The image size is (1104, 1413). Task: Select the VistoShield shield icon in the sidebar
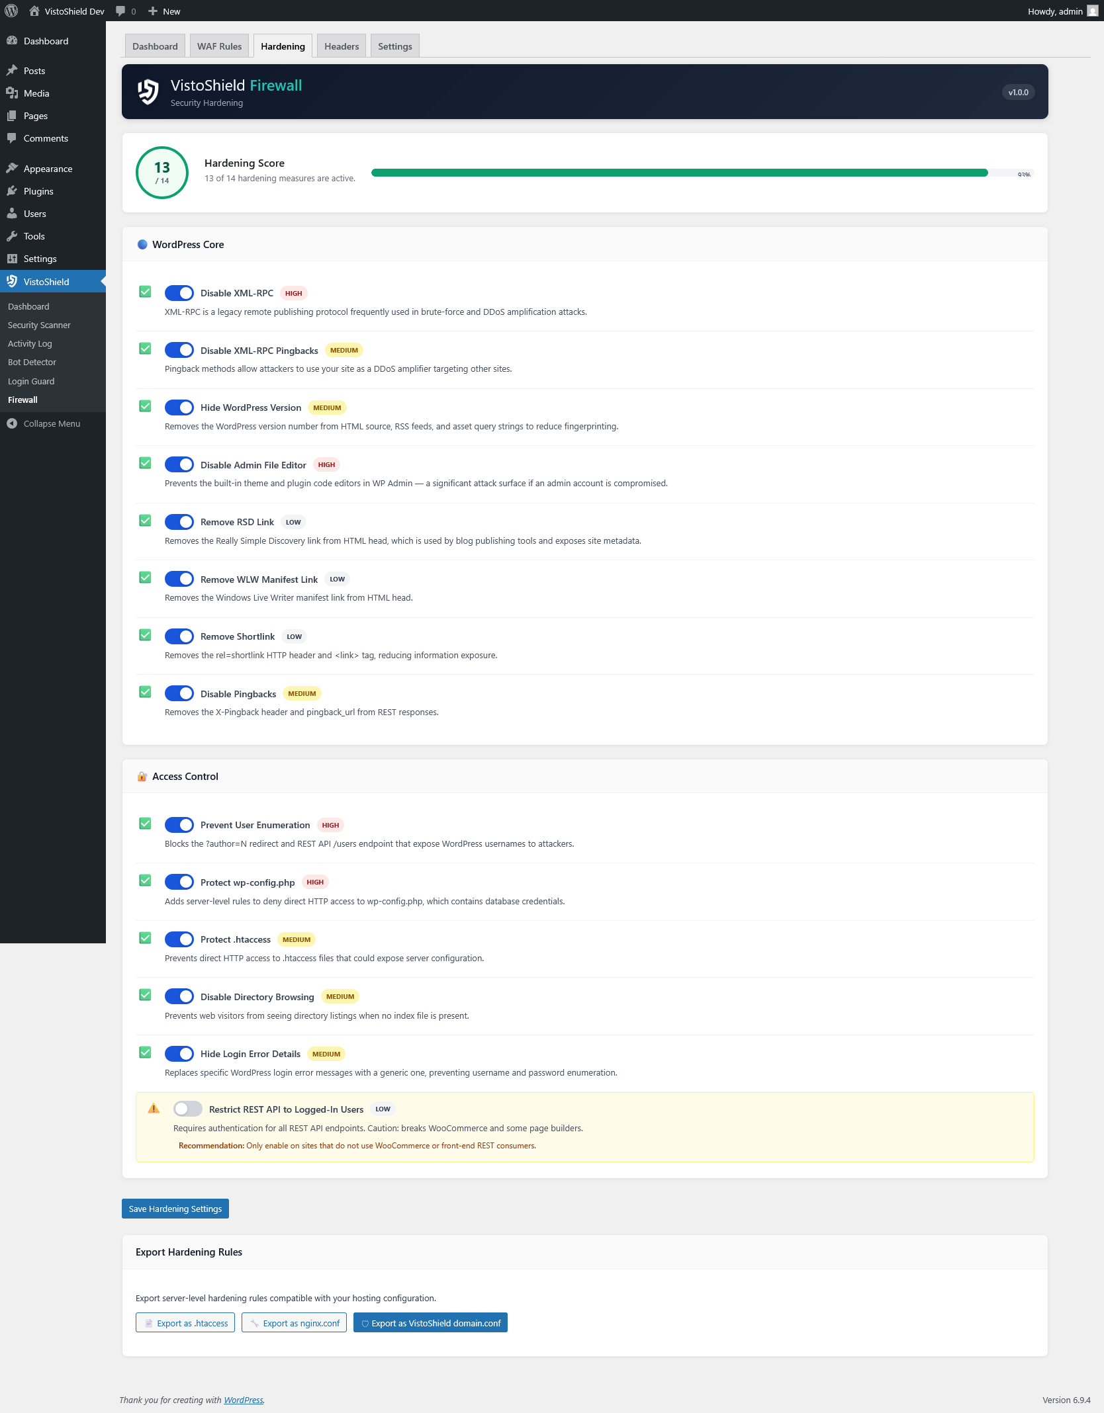click(13, 280)
